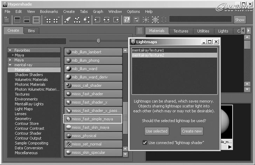Click the Create new button
The height and width of the screenshot is (165, 255).
192,131
